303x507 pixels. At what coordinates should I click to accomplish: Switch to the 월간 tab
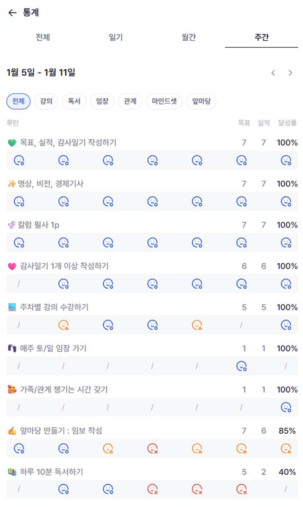click(189, 37)
